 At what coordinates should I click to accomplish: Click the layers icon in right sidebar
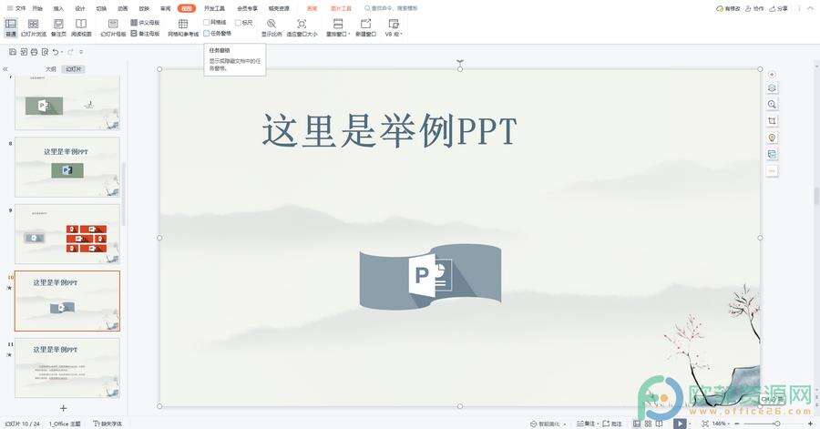(x=772, y=87)
